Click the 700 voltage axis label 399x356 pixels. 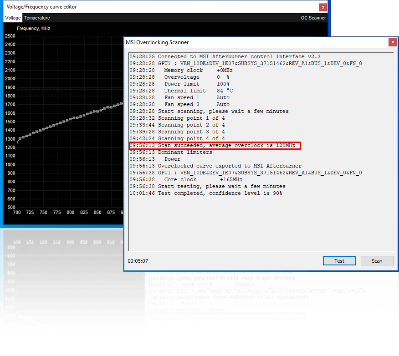point(17,212)
